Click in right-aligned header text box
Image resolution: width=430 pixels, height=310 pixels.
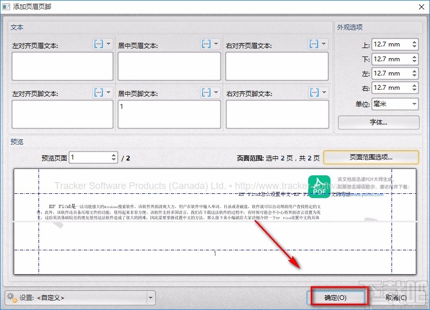[x=277, y=66]
